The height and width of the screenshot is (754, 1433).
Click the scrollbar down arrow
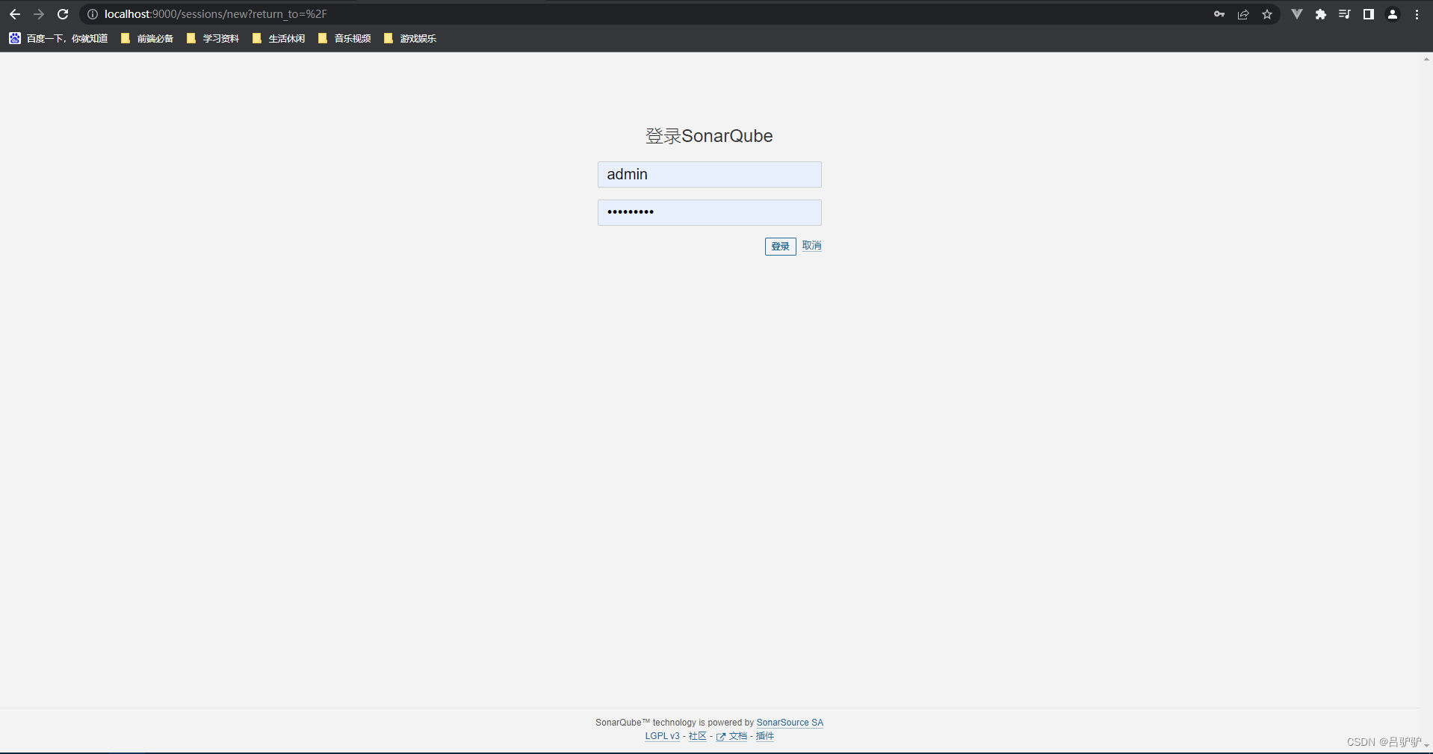point(1426,745)
